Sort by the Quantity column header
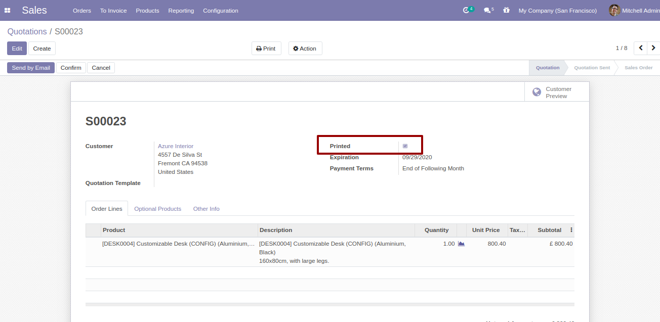 pyautogui.click(x=437, y=230)
